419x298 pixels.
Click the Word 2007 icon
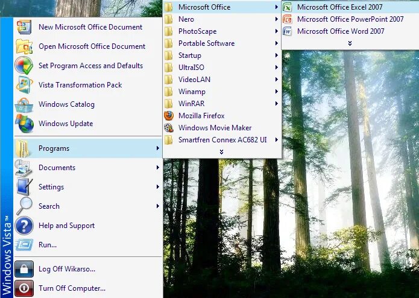(287, 31)
